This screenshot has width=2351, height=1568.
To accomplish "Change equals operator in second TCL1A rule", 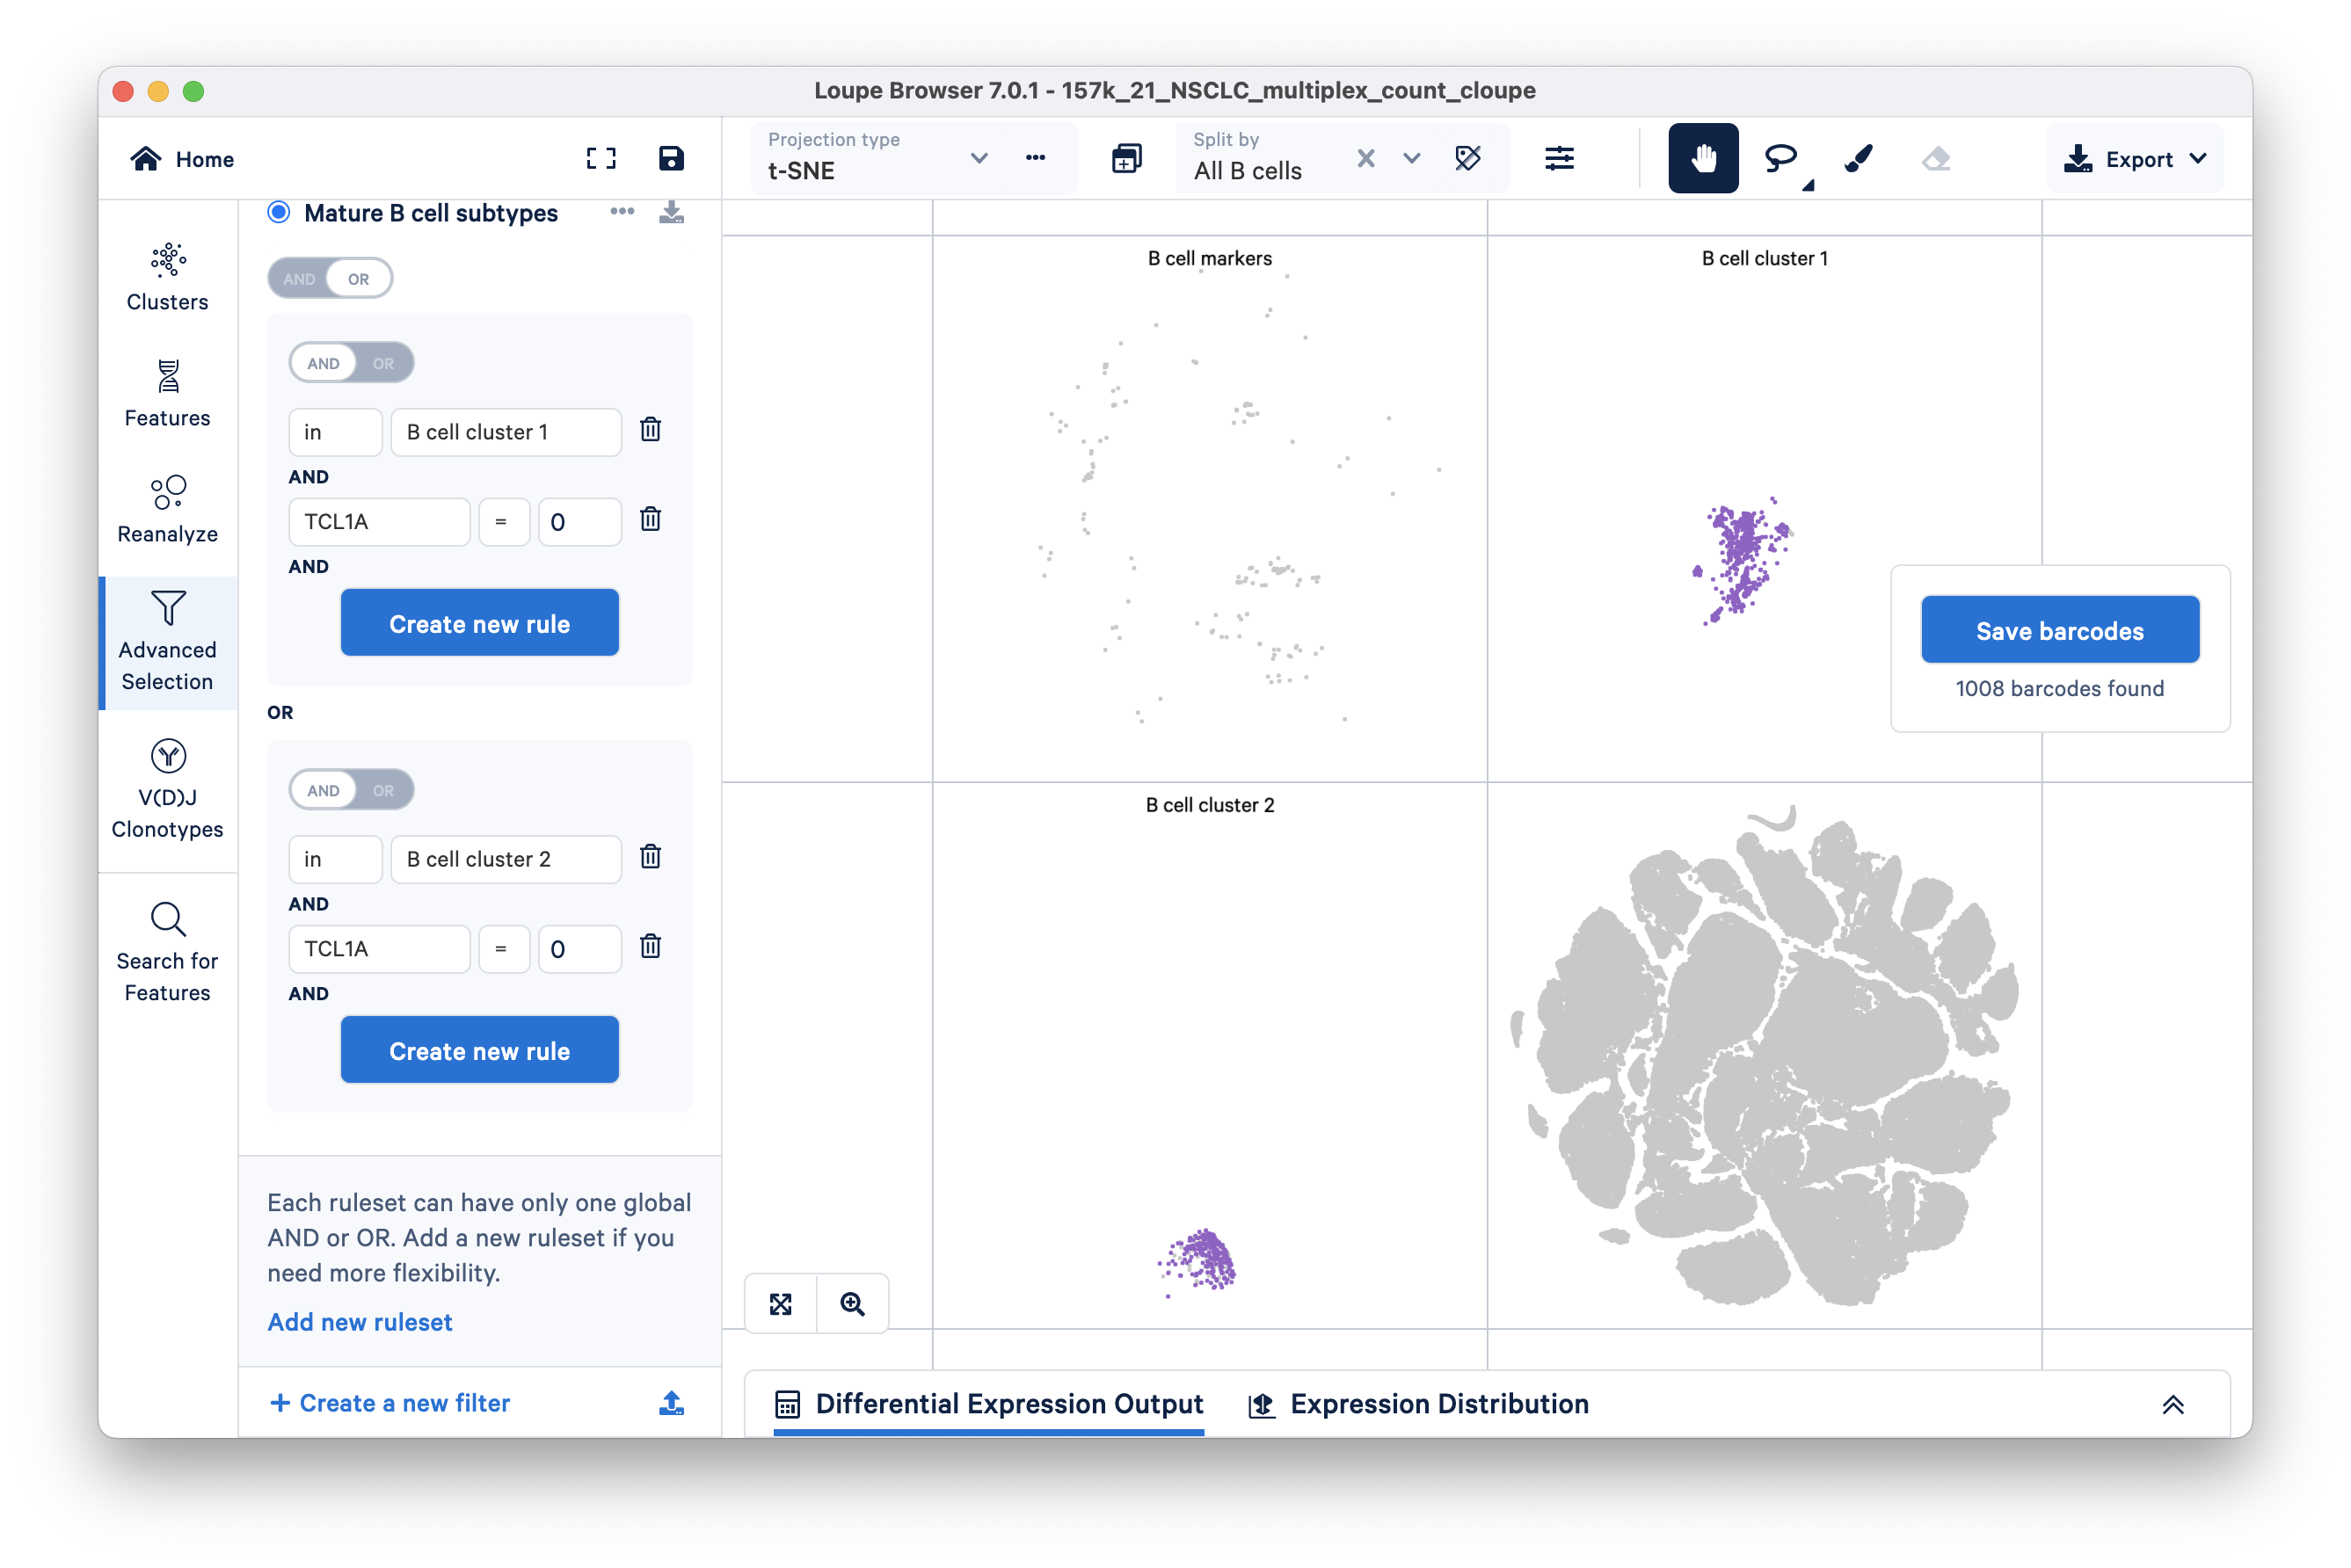I will 503,948.
